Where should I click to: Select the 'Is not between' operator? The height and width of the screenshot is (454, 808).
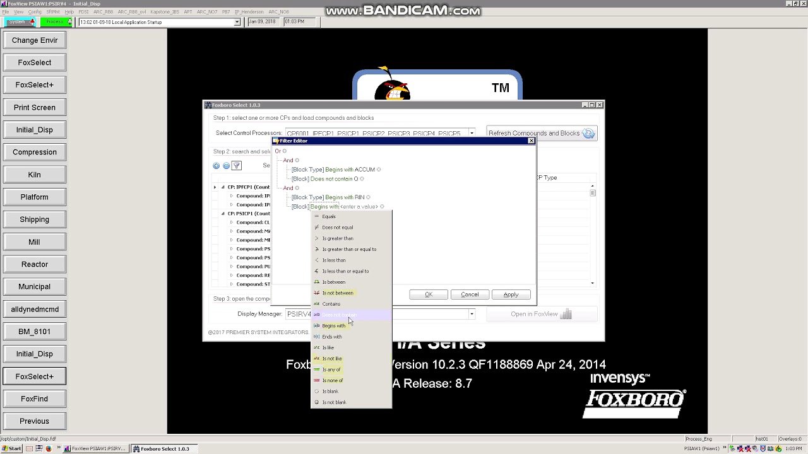tap(351, 293)
